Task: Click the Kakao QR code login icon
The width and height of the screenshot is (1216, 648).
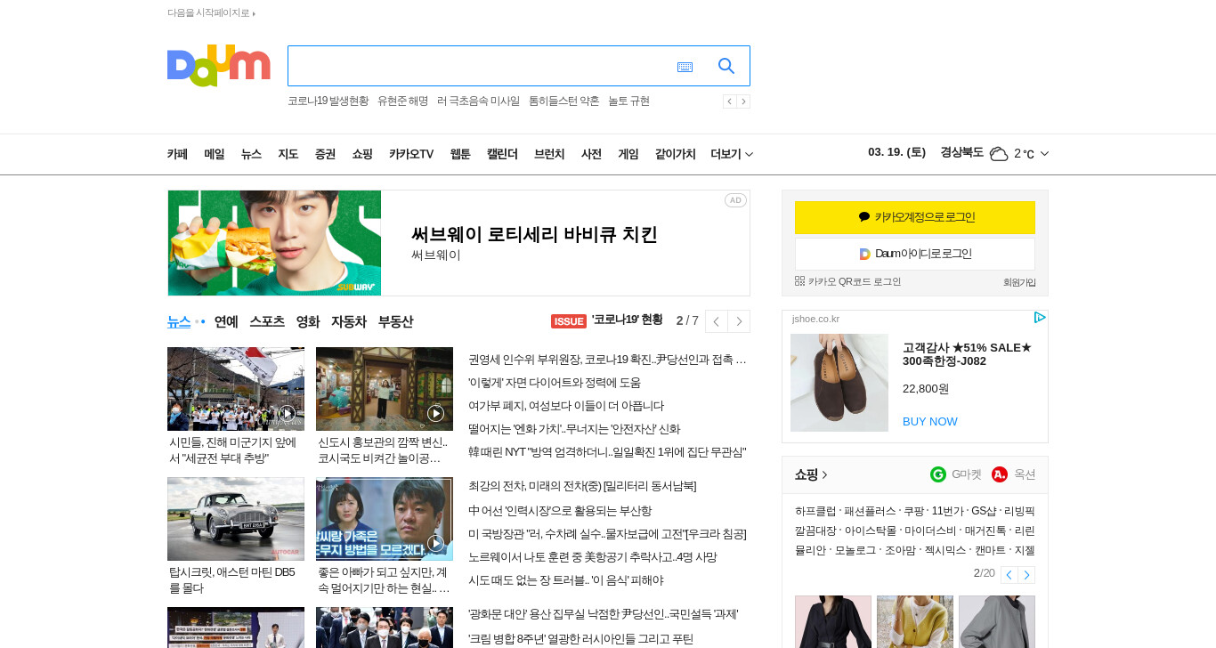Action: pyautogui.click(x=799, y=280)
